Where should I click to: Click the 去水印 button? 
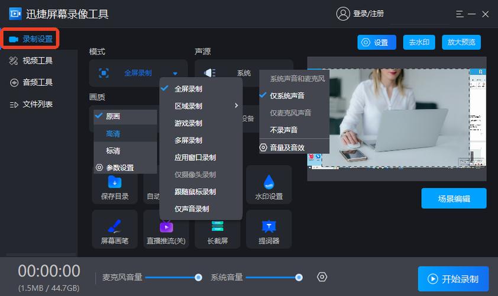[x=419, y=42]
